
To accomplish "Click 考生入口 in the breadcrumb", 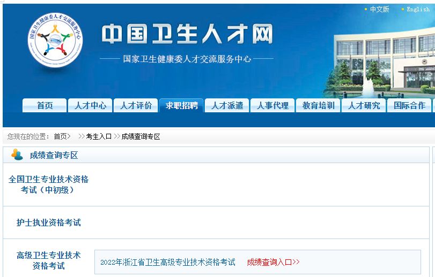I will click(x=99, y=136).
